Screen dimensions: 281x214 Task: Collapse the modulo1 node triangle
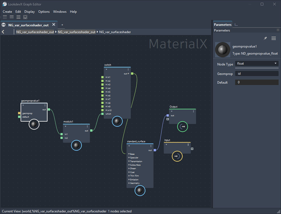click(x=65, y=127)
